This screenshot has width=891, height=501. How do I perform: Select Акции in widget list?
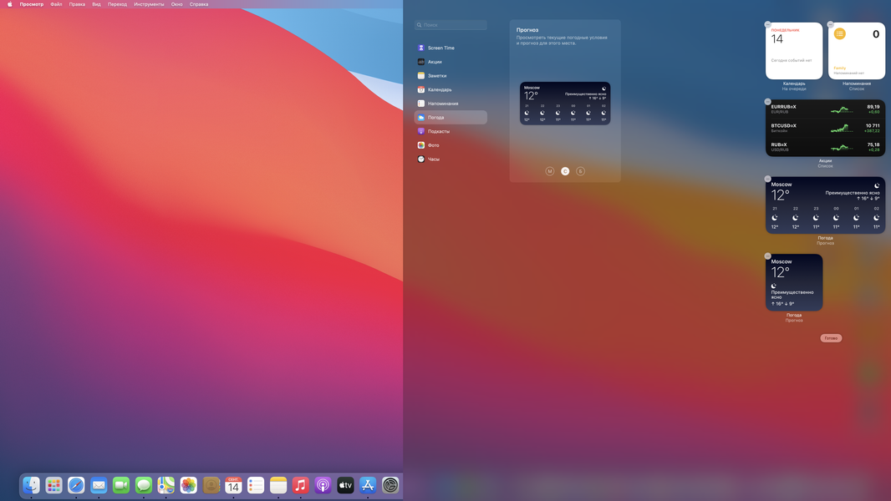[x=451, y=62]
